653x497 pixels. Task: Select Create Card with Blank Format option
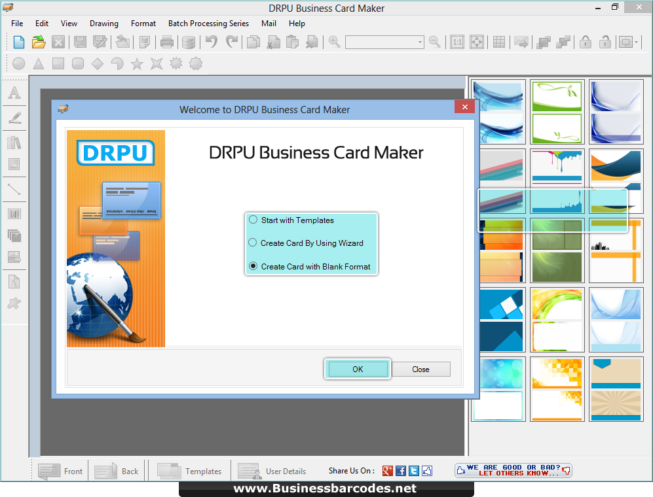pos(309,267)
